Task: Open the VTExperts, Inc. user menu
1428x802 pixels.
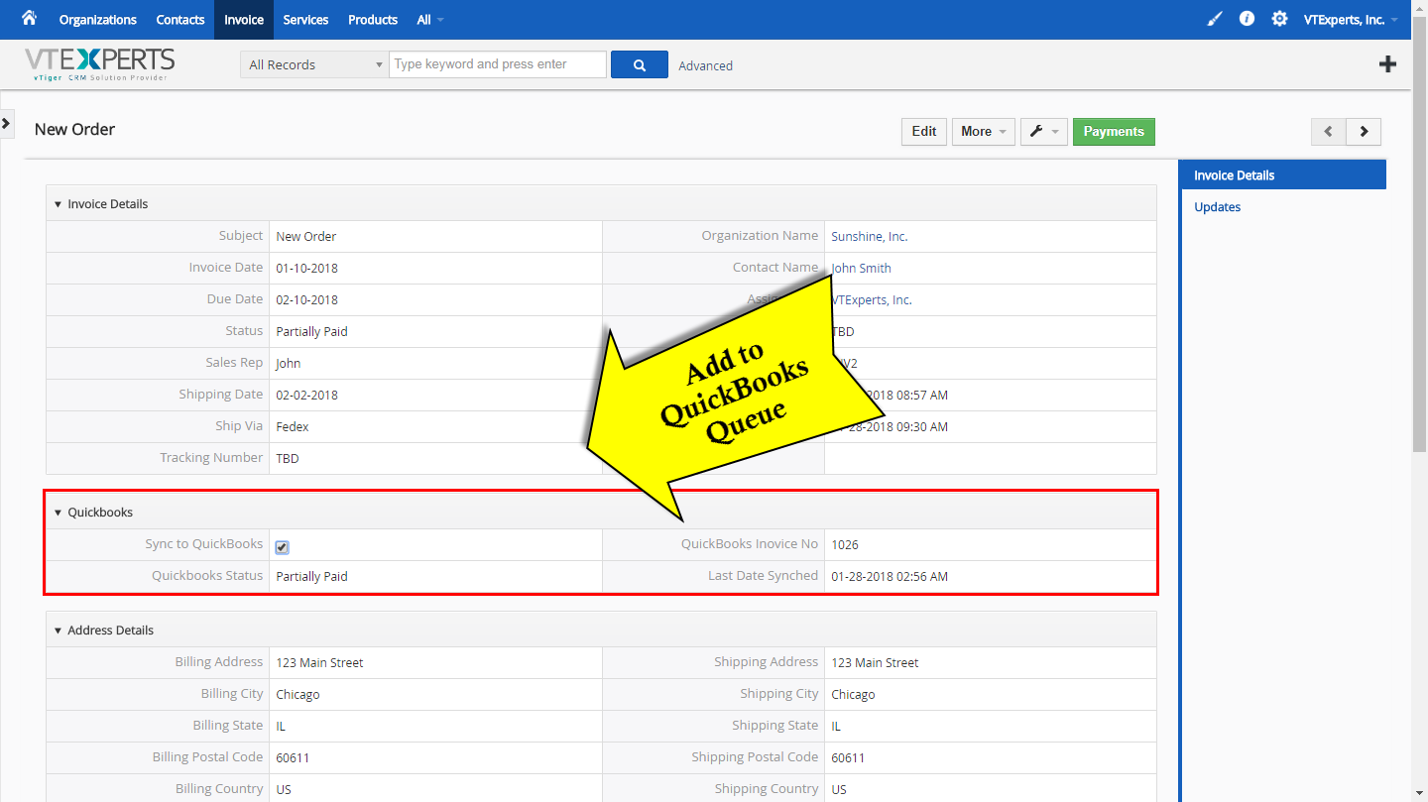Action: [1351, 20]
